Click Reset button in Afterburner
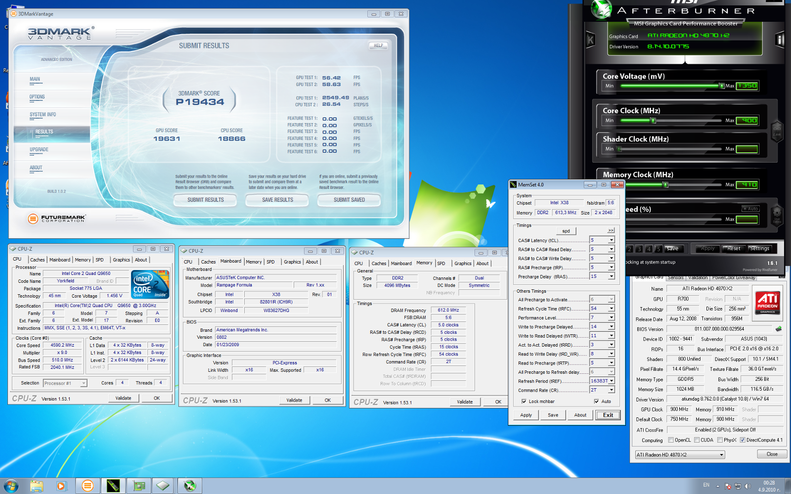 pyautogui.click(x=734, y=249)
